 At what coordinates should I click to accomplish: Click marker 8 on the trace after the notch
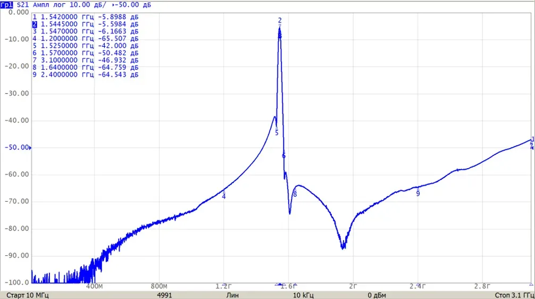click(x=295, y=193)
